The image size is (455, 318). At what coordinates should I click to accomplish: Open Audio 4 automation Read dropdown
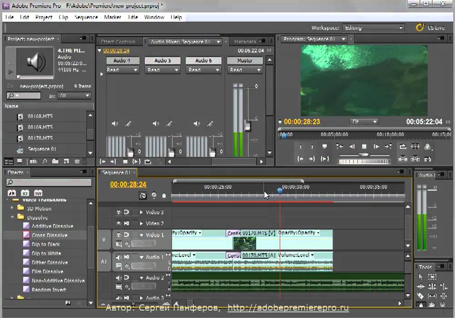(122, 70)
